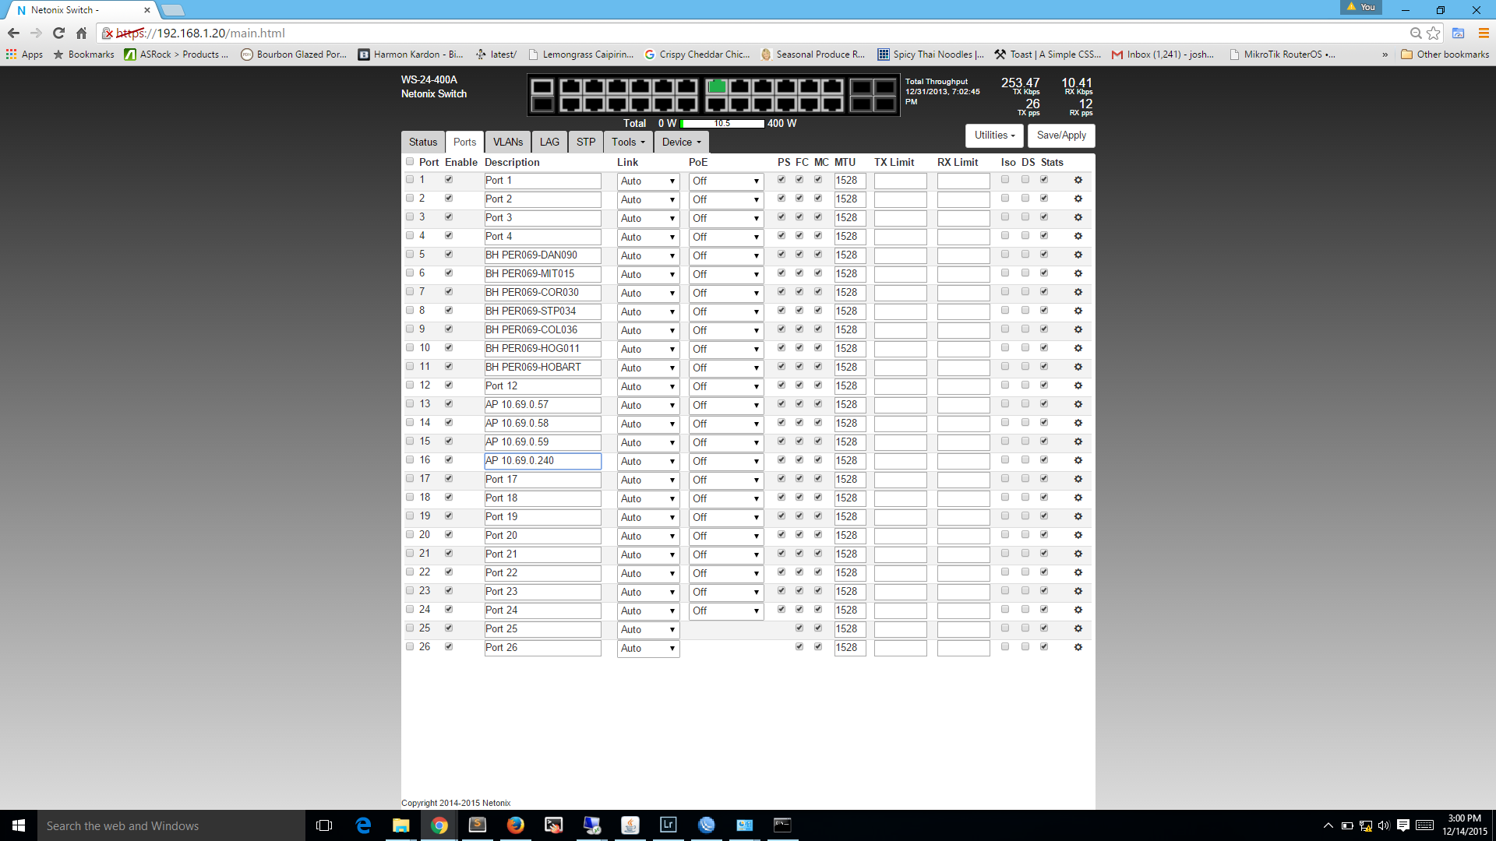Go to browser home page icon
The height and width of the screenshot is (841, 1496).
(x=81, y=33)
